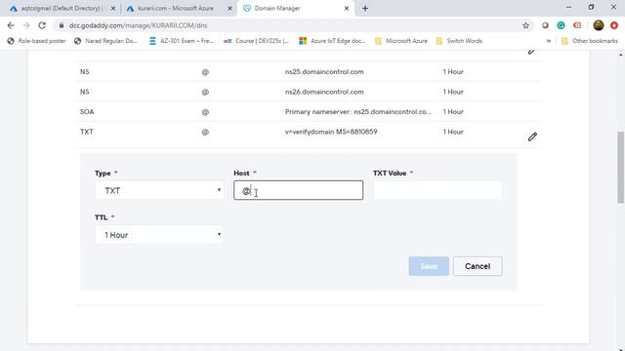Switch to the kurarii.com Microsoft Azure tab
The image size is (625, 351).
176,9
